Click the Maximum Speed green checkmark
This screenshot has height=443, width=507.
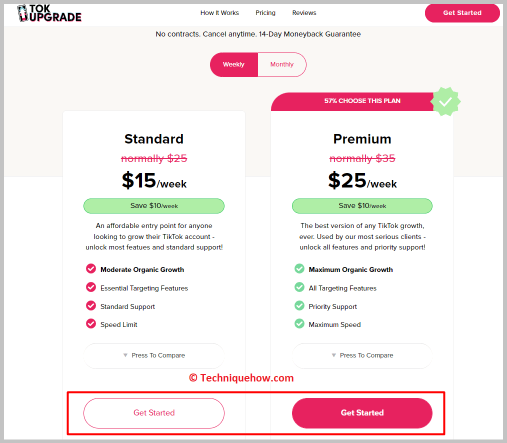point(299,323)
